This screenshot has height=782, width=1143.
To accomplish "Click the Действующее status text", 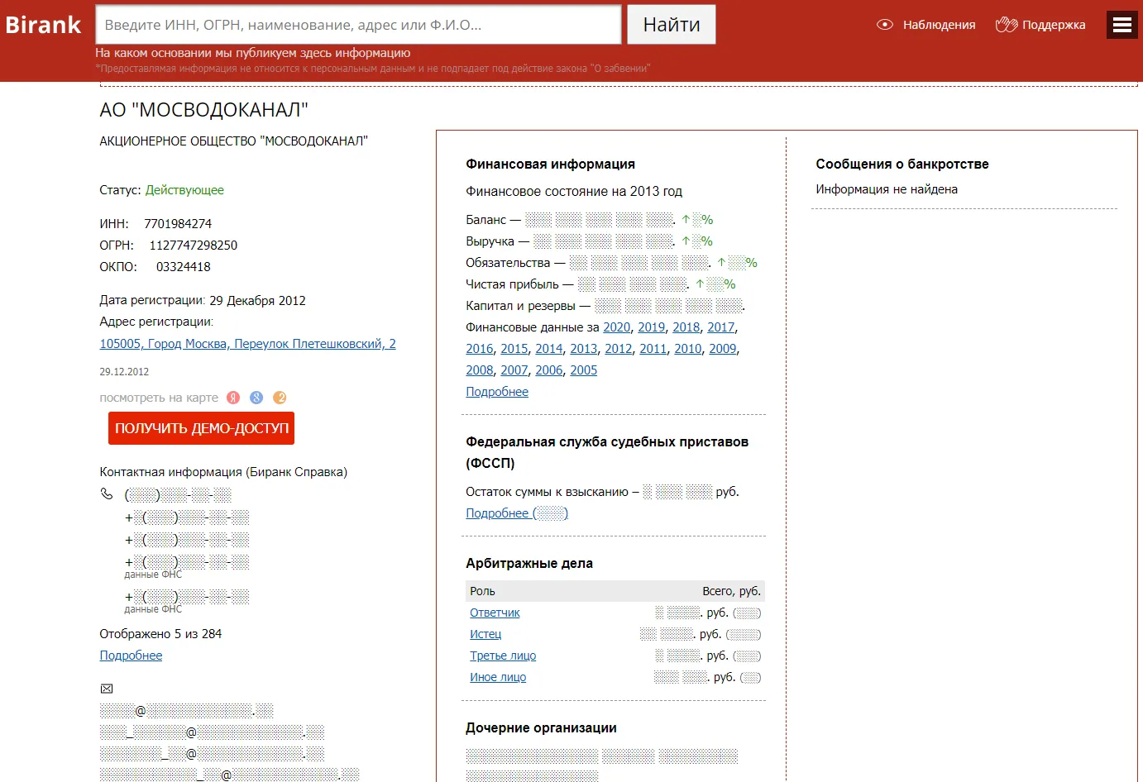I will pos(184,190).
